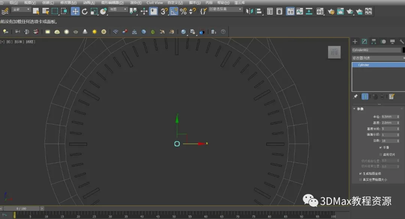Click the Pin Stack icon

point(355,96)
